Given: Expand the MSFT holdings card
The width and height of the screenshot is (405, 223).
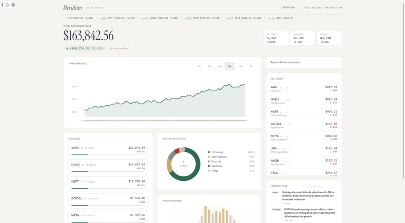Looking at the screenshot, I should [108, 183].
